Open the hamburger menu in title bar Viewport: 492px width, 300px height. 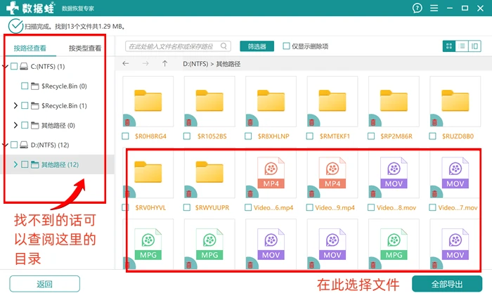[434, 8]
